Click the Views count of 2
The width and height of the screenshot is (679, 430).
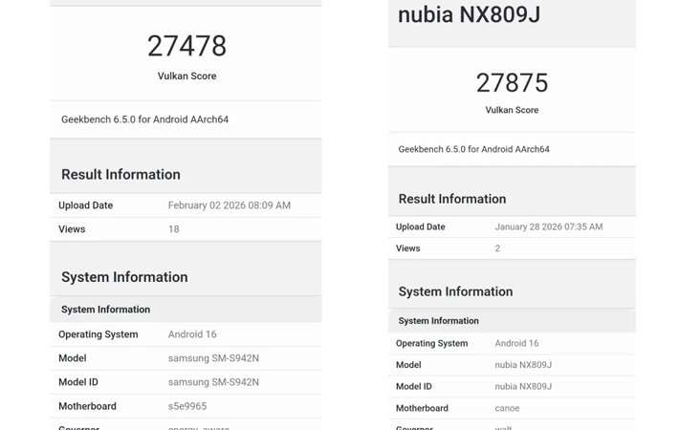497,248
